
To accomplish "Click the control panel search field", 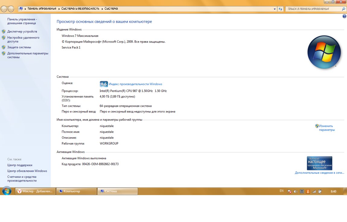I will tap(313, 9).
